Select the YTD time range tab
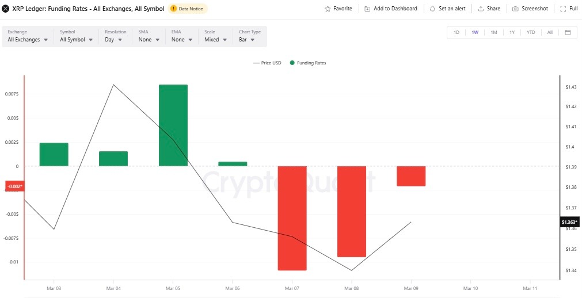The width and height of the screenshot is (582, 298). pos(531,32)
